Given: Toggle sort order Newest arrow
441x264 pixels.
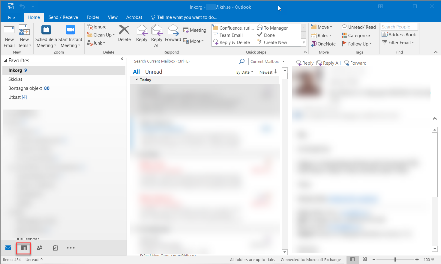Looking at the screenshot, I should (268, 72).
